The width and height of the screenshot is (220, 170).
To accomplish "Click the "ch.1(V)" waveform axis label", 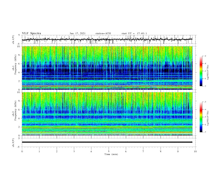I will 13,39.
